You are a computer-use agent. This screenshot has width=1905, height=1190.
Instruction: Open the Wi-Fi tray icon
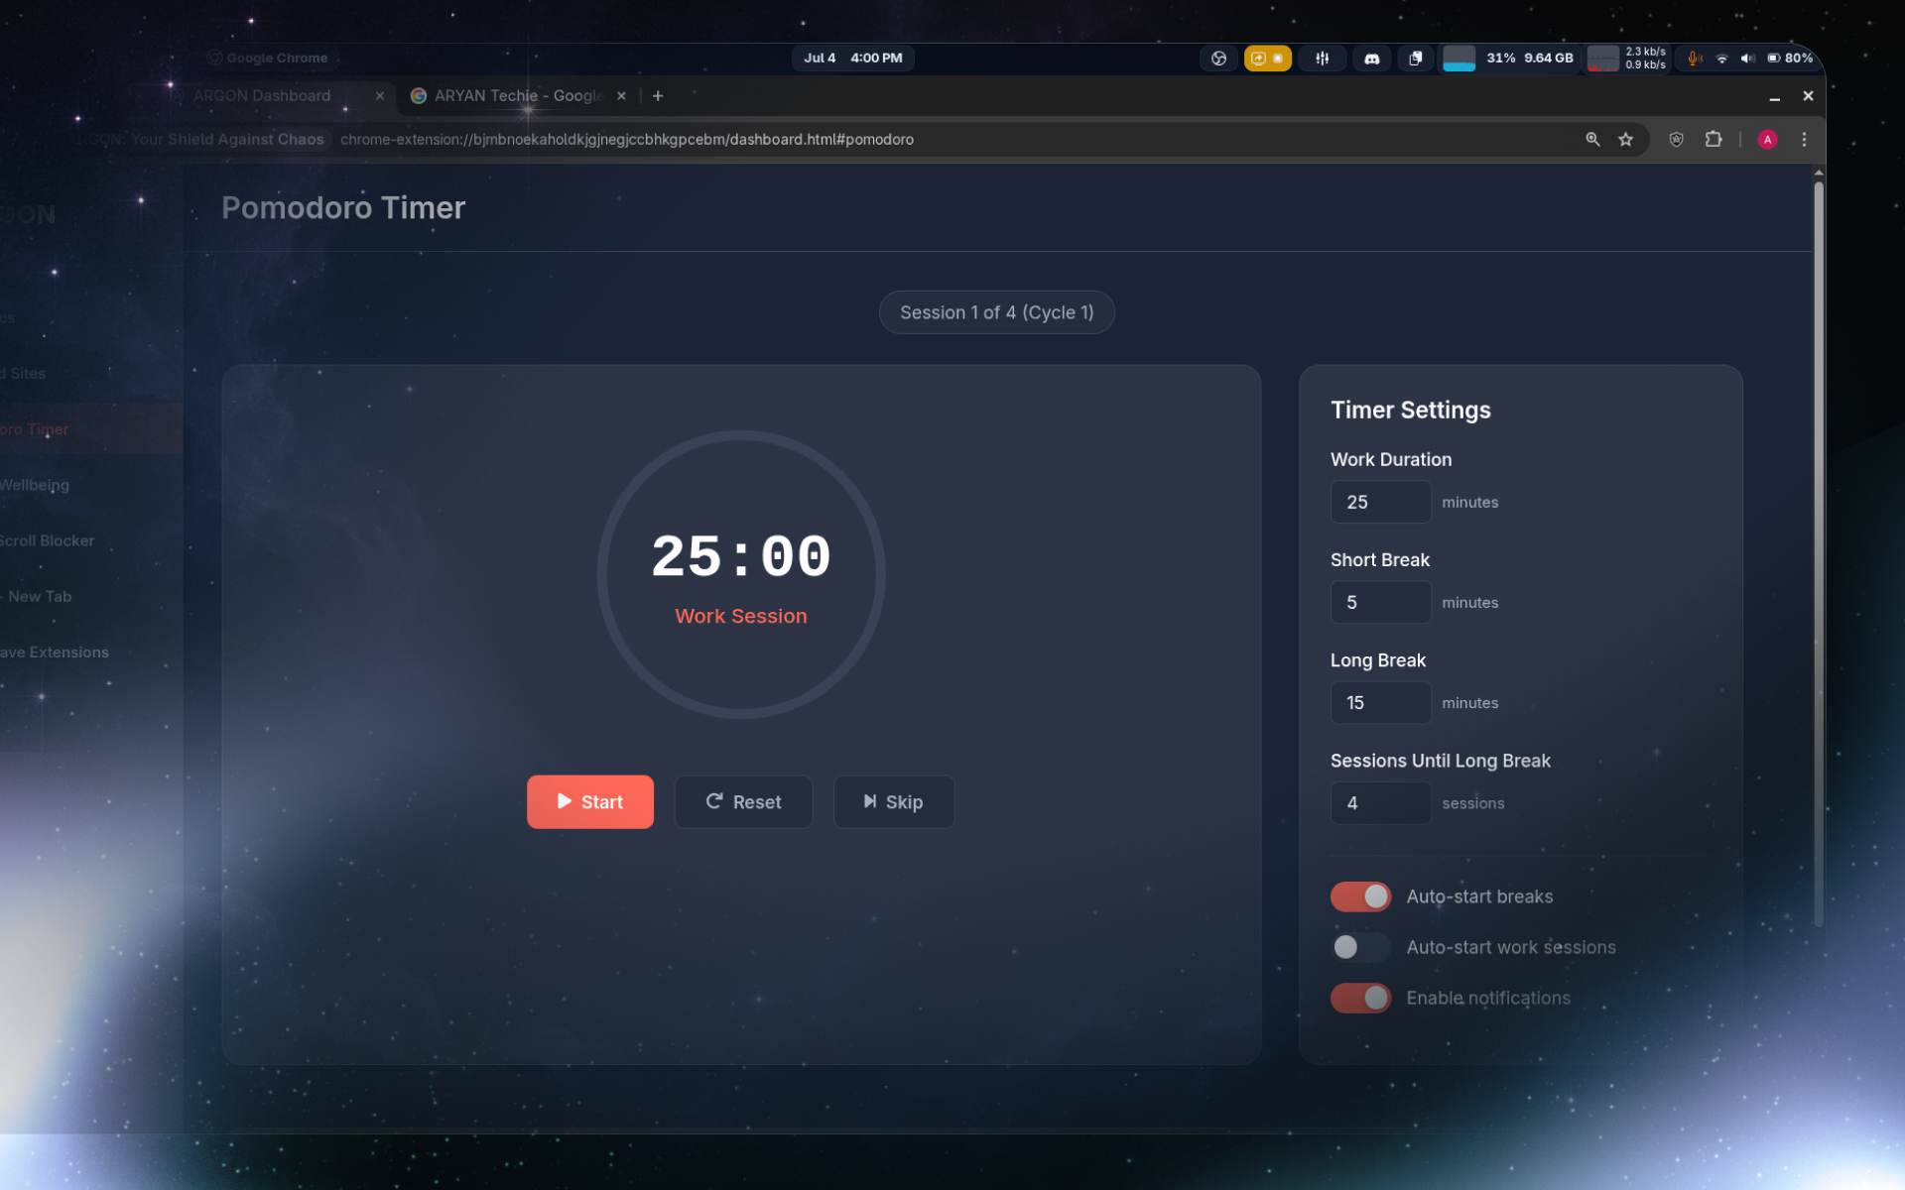click(1721, 59)
